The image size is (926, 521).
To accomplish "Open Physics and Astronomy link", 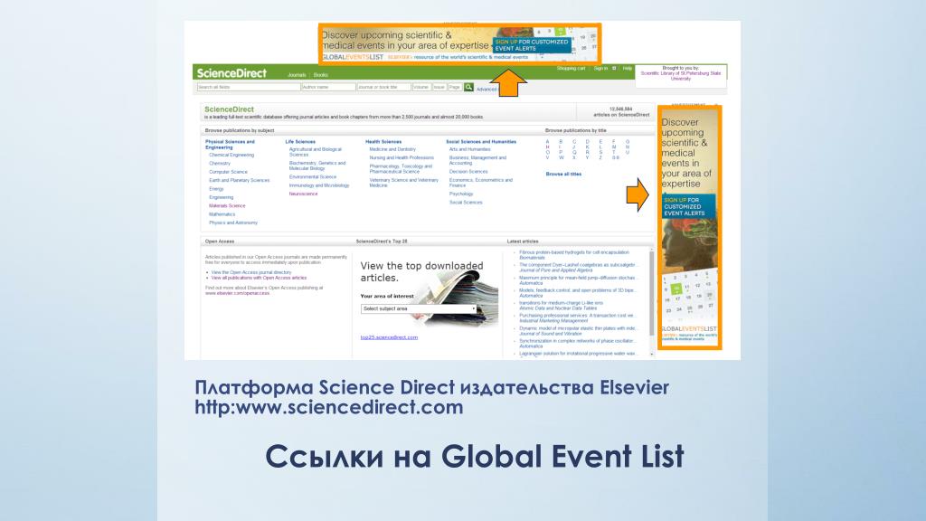I will point(233,223).
